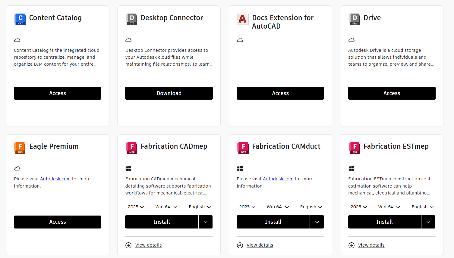The width and height of the screenshot is (454, 258).
Task: View details for Fabrication CADmep
Action: coord(148,245)
